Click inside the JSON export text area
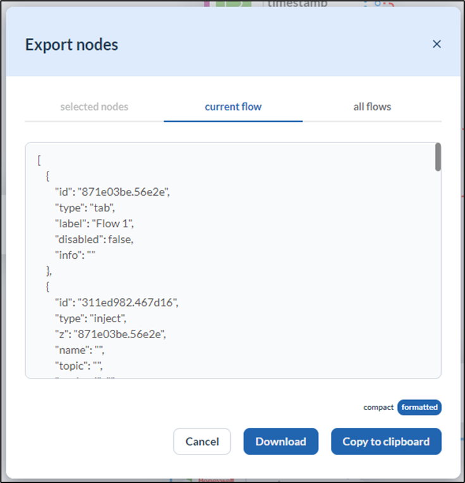 (233, 260)
